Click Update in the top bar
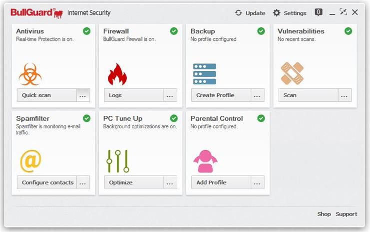The width and height of the screenshot is (370, 232). (x=250, y=13)
